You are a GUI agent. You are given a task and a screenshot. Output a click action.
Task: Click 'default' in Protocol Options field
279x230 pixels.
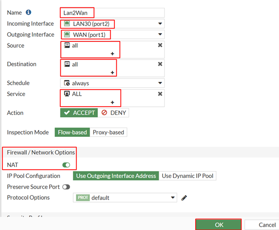click(100, 198)
